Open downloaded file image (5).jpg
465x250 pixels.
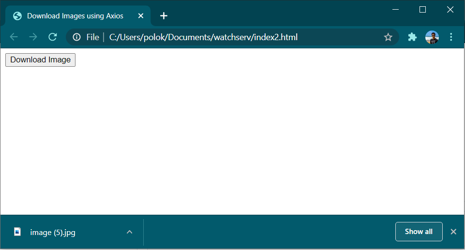click(x=52, y=233)
